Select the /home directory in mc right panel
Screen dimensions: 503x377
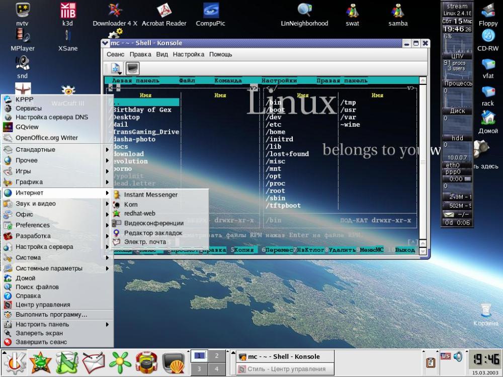[275, 132]
